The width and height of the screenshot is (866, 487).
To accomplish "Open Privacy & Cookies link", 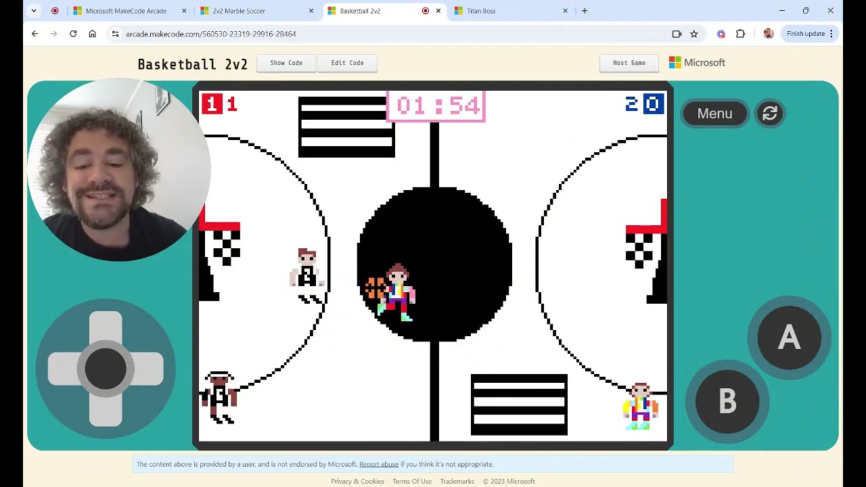I will click(357, 482).
